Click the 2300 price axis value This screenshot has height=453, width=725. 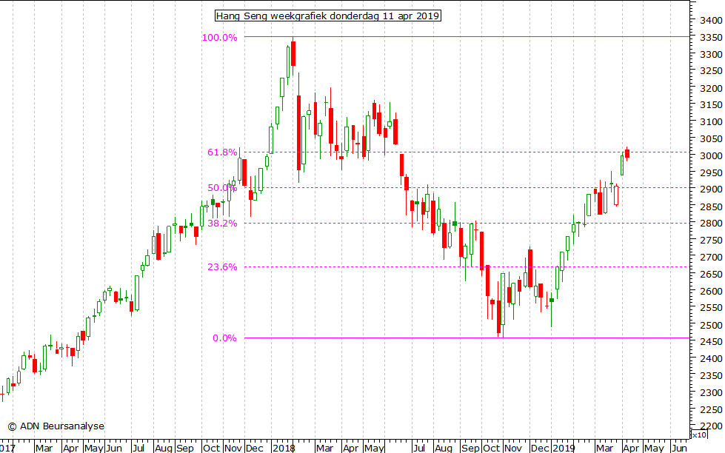(x=711, y=392)
